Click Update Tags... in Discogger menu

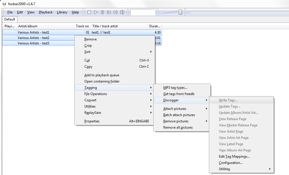coord(241,106)
